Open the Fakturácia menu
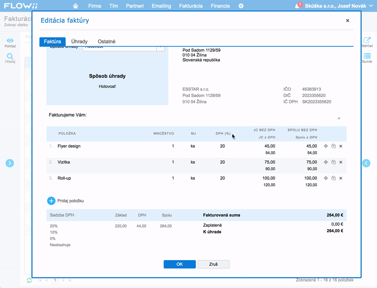Screen dimensions: 377x288 point(191,6)
